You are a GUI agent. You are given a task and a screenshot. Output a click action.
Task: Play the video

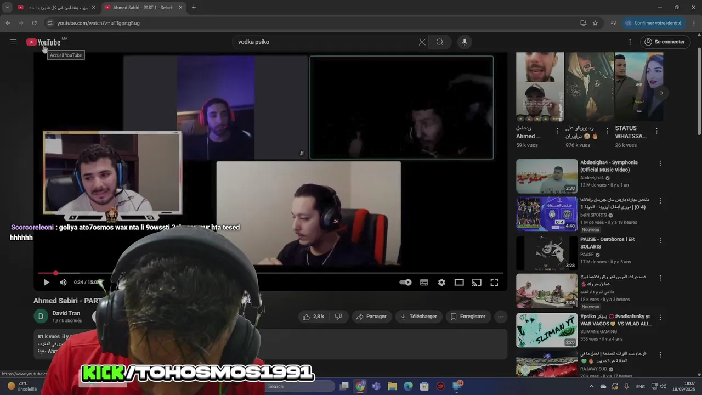point(46,283)
